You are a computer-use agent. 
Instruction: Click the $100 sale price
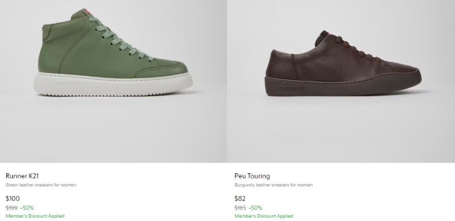point(13,198)
